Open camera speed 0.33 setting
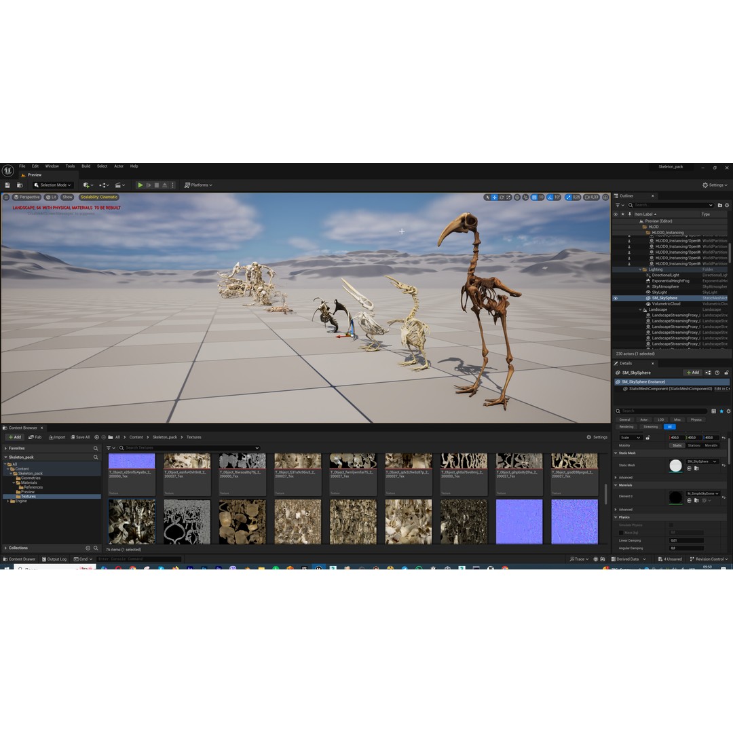Image resolution: width=733 pixels, height=733 pixels. 591,198
